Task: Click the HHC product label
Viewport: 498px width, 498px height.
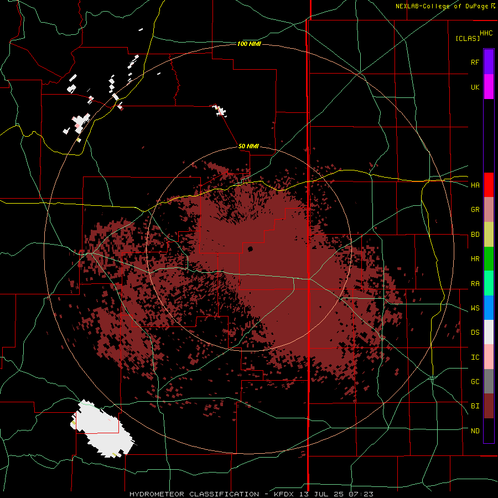Action: (486, 33)
